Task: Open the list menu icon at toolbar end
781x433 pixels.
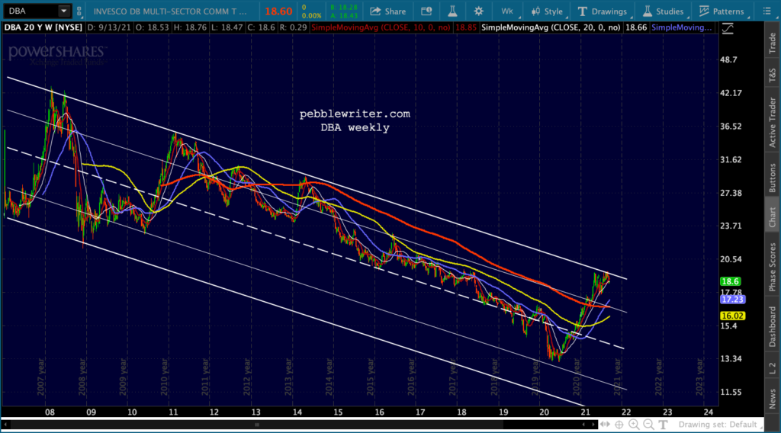Action: click(767, 11)
